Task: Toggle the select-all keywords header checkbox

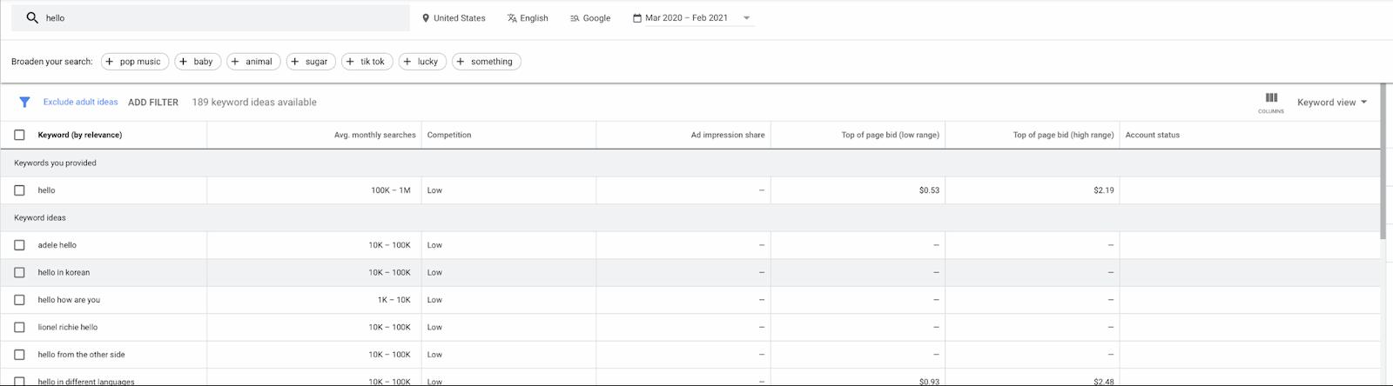Action: [x=19, y=135]
